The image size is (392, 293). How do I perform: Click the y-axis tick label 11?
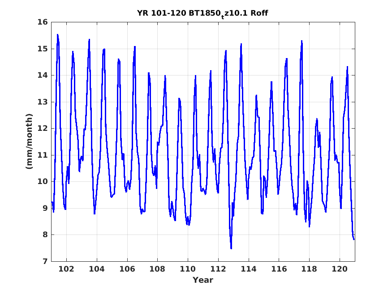(43, 155)
